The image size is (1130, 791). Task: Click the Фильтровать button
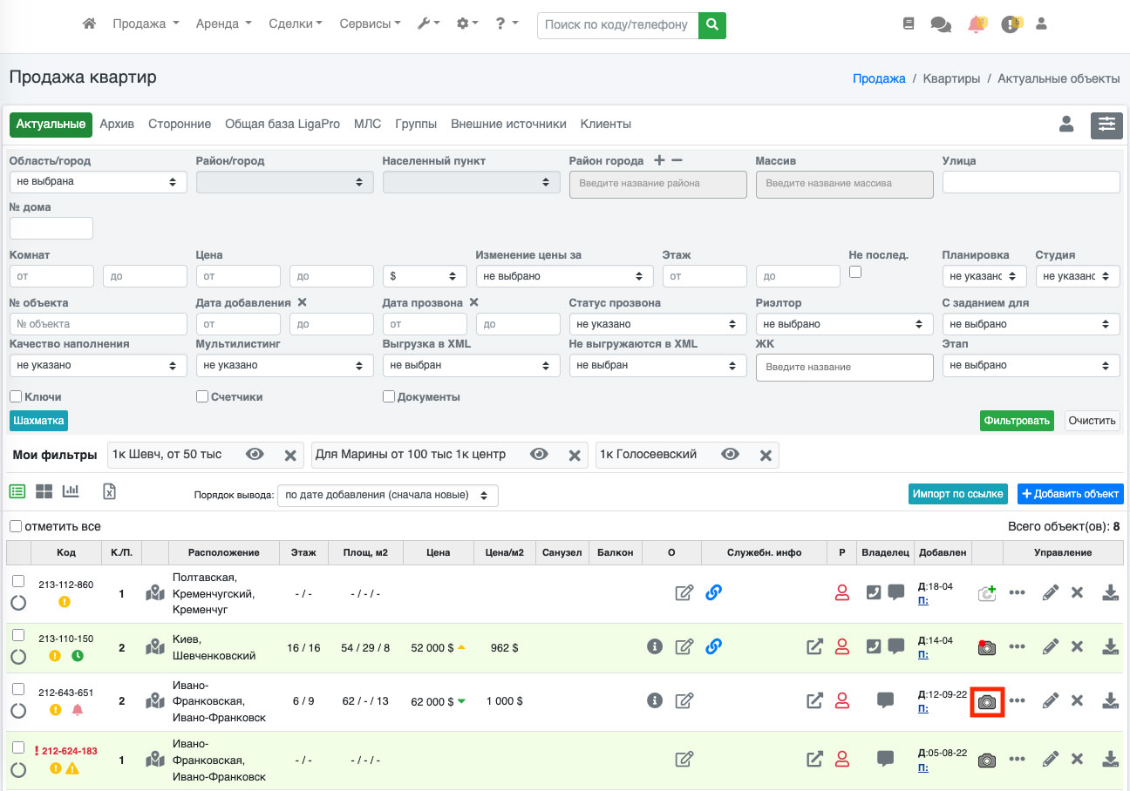(1017, 421)
